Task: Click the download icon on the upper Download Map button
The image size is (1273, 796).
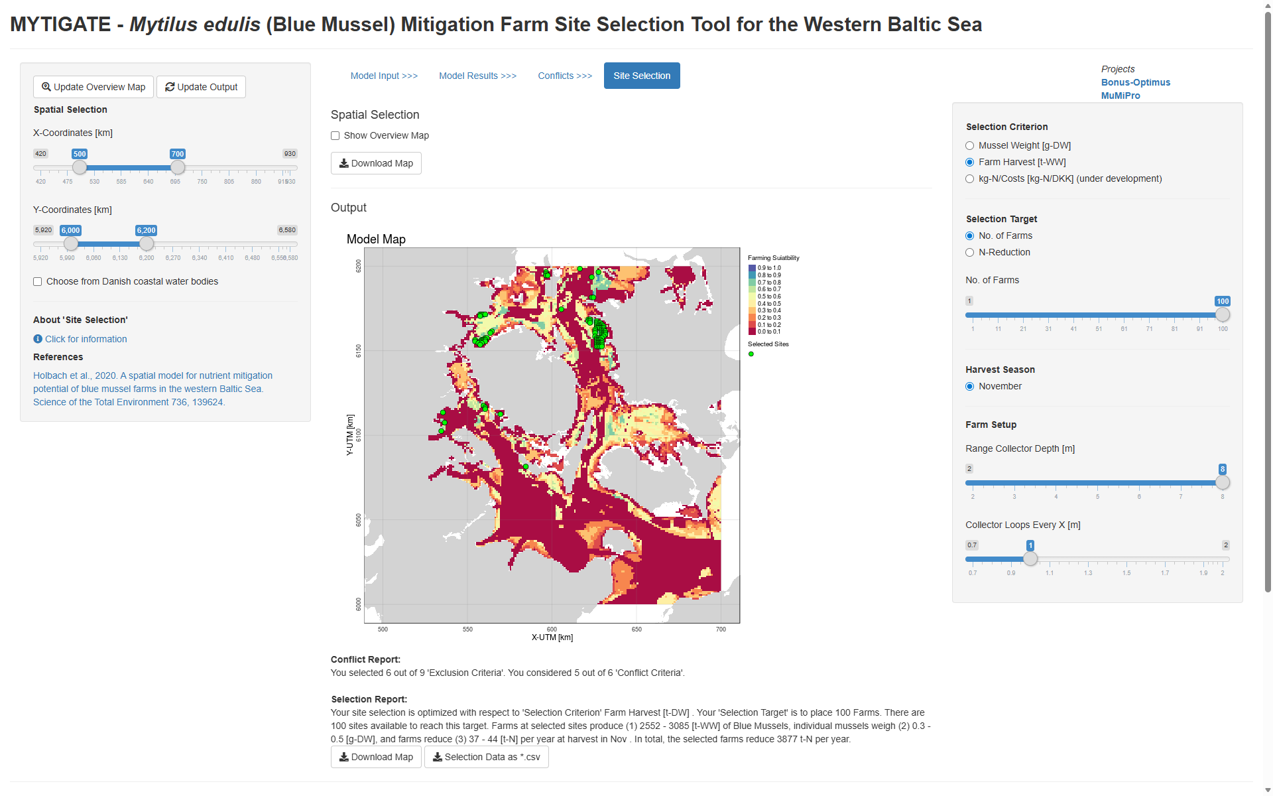Action: click(343, 163)
